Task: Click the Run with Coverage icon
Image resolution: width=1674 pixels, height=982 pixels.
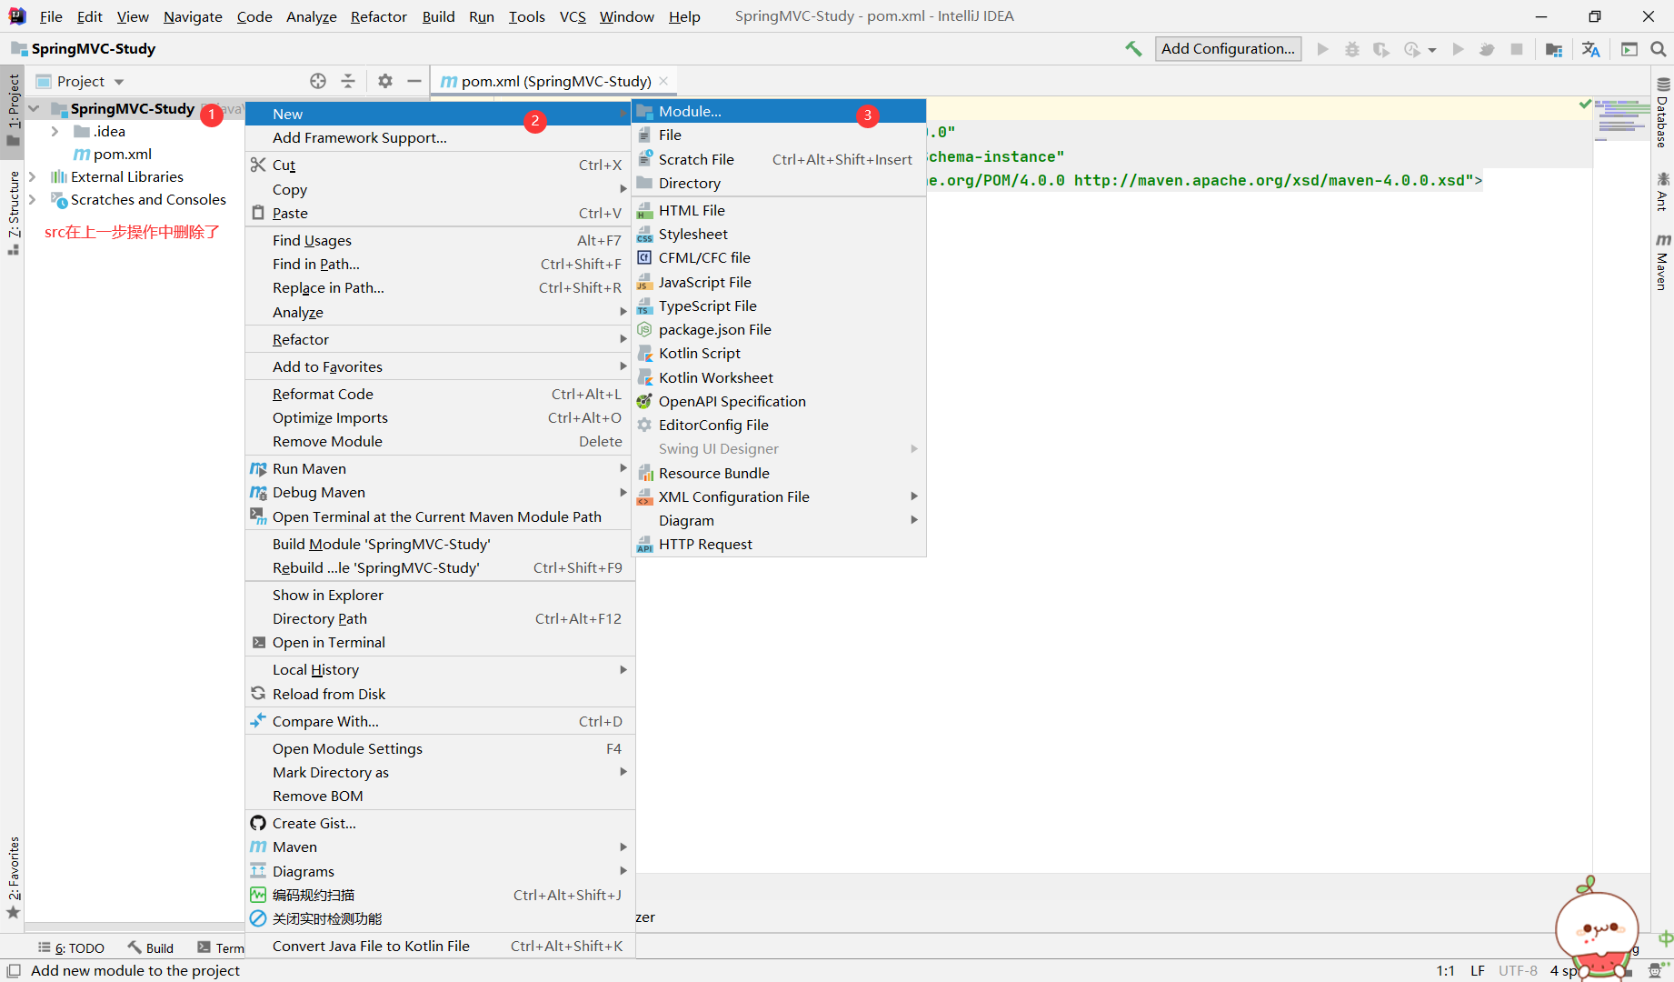Action: point(1381,49)
